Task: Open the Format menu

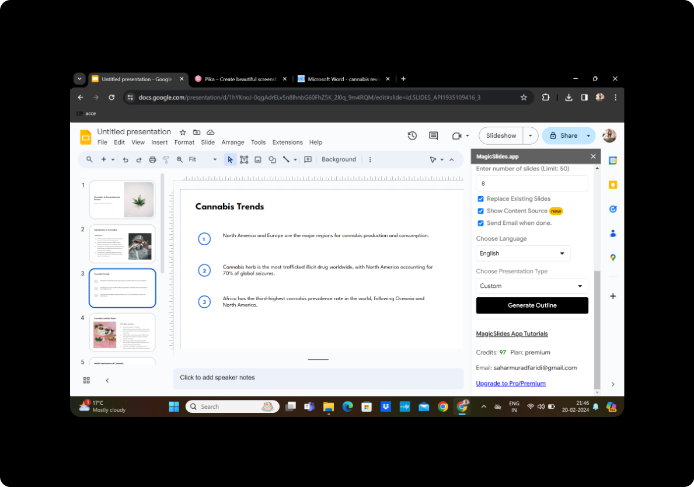Action: click(x=184, y=142)
